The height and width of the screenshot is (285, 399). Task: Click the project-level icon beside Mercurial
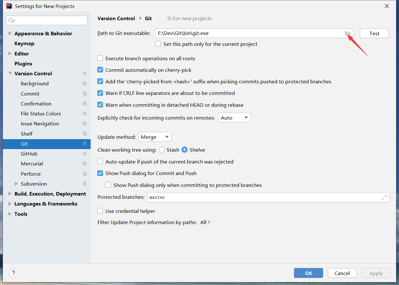coord(85,164)
